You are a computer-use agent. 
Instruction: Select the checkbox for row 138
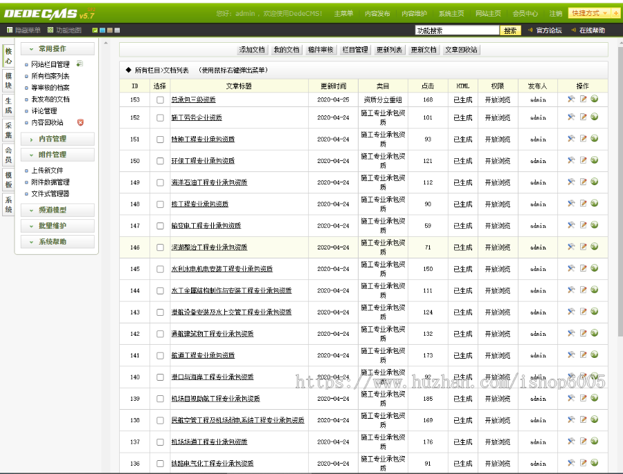160,421
